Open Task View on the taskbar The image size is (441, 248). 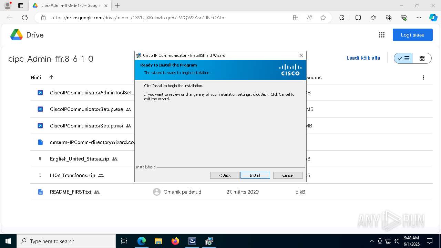pyautogui.click(x=124, y=241)
